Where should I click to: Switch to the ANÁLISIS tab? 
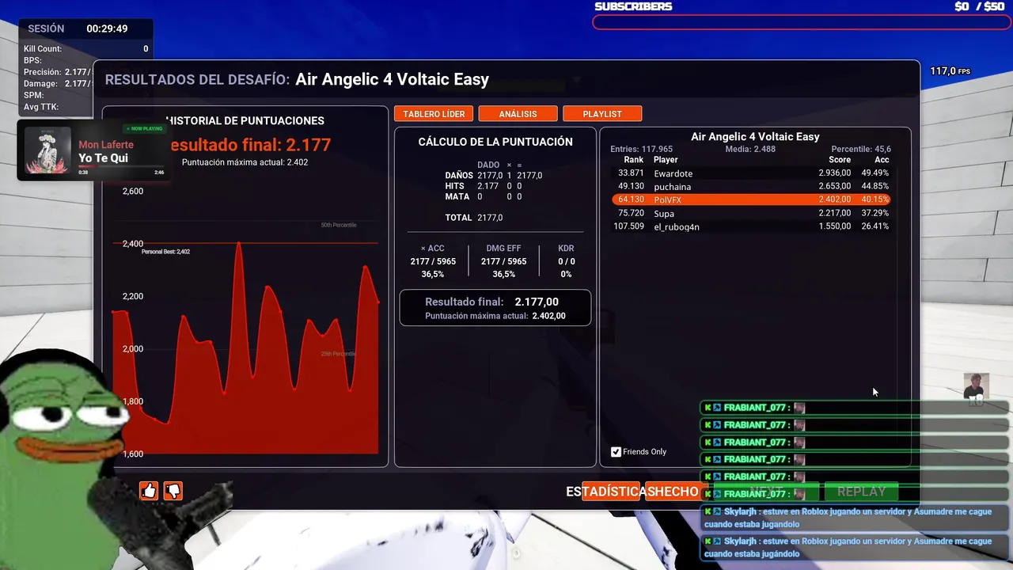(518, 114)
